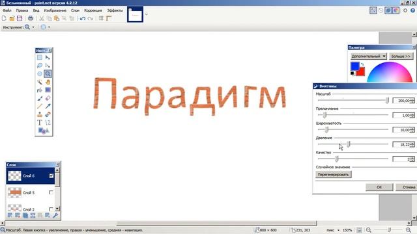Select the Clone Stamp tool
Image resolution: width=417 pixels, height=234 pixels.
pos(40,114)
